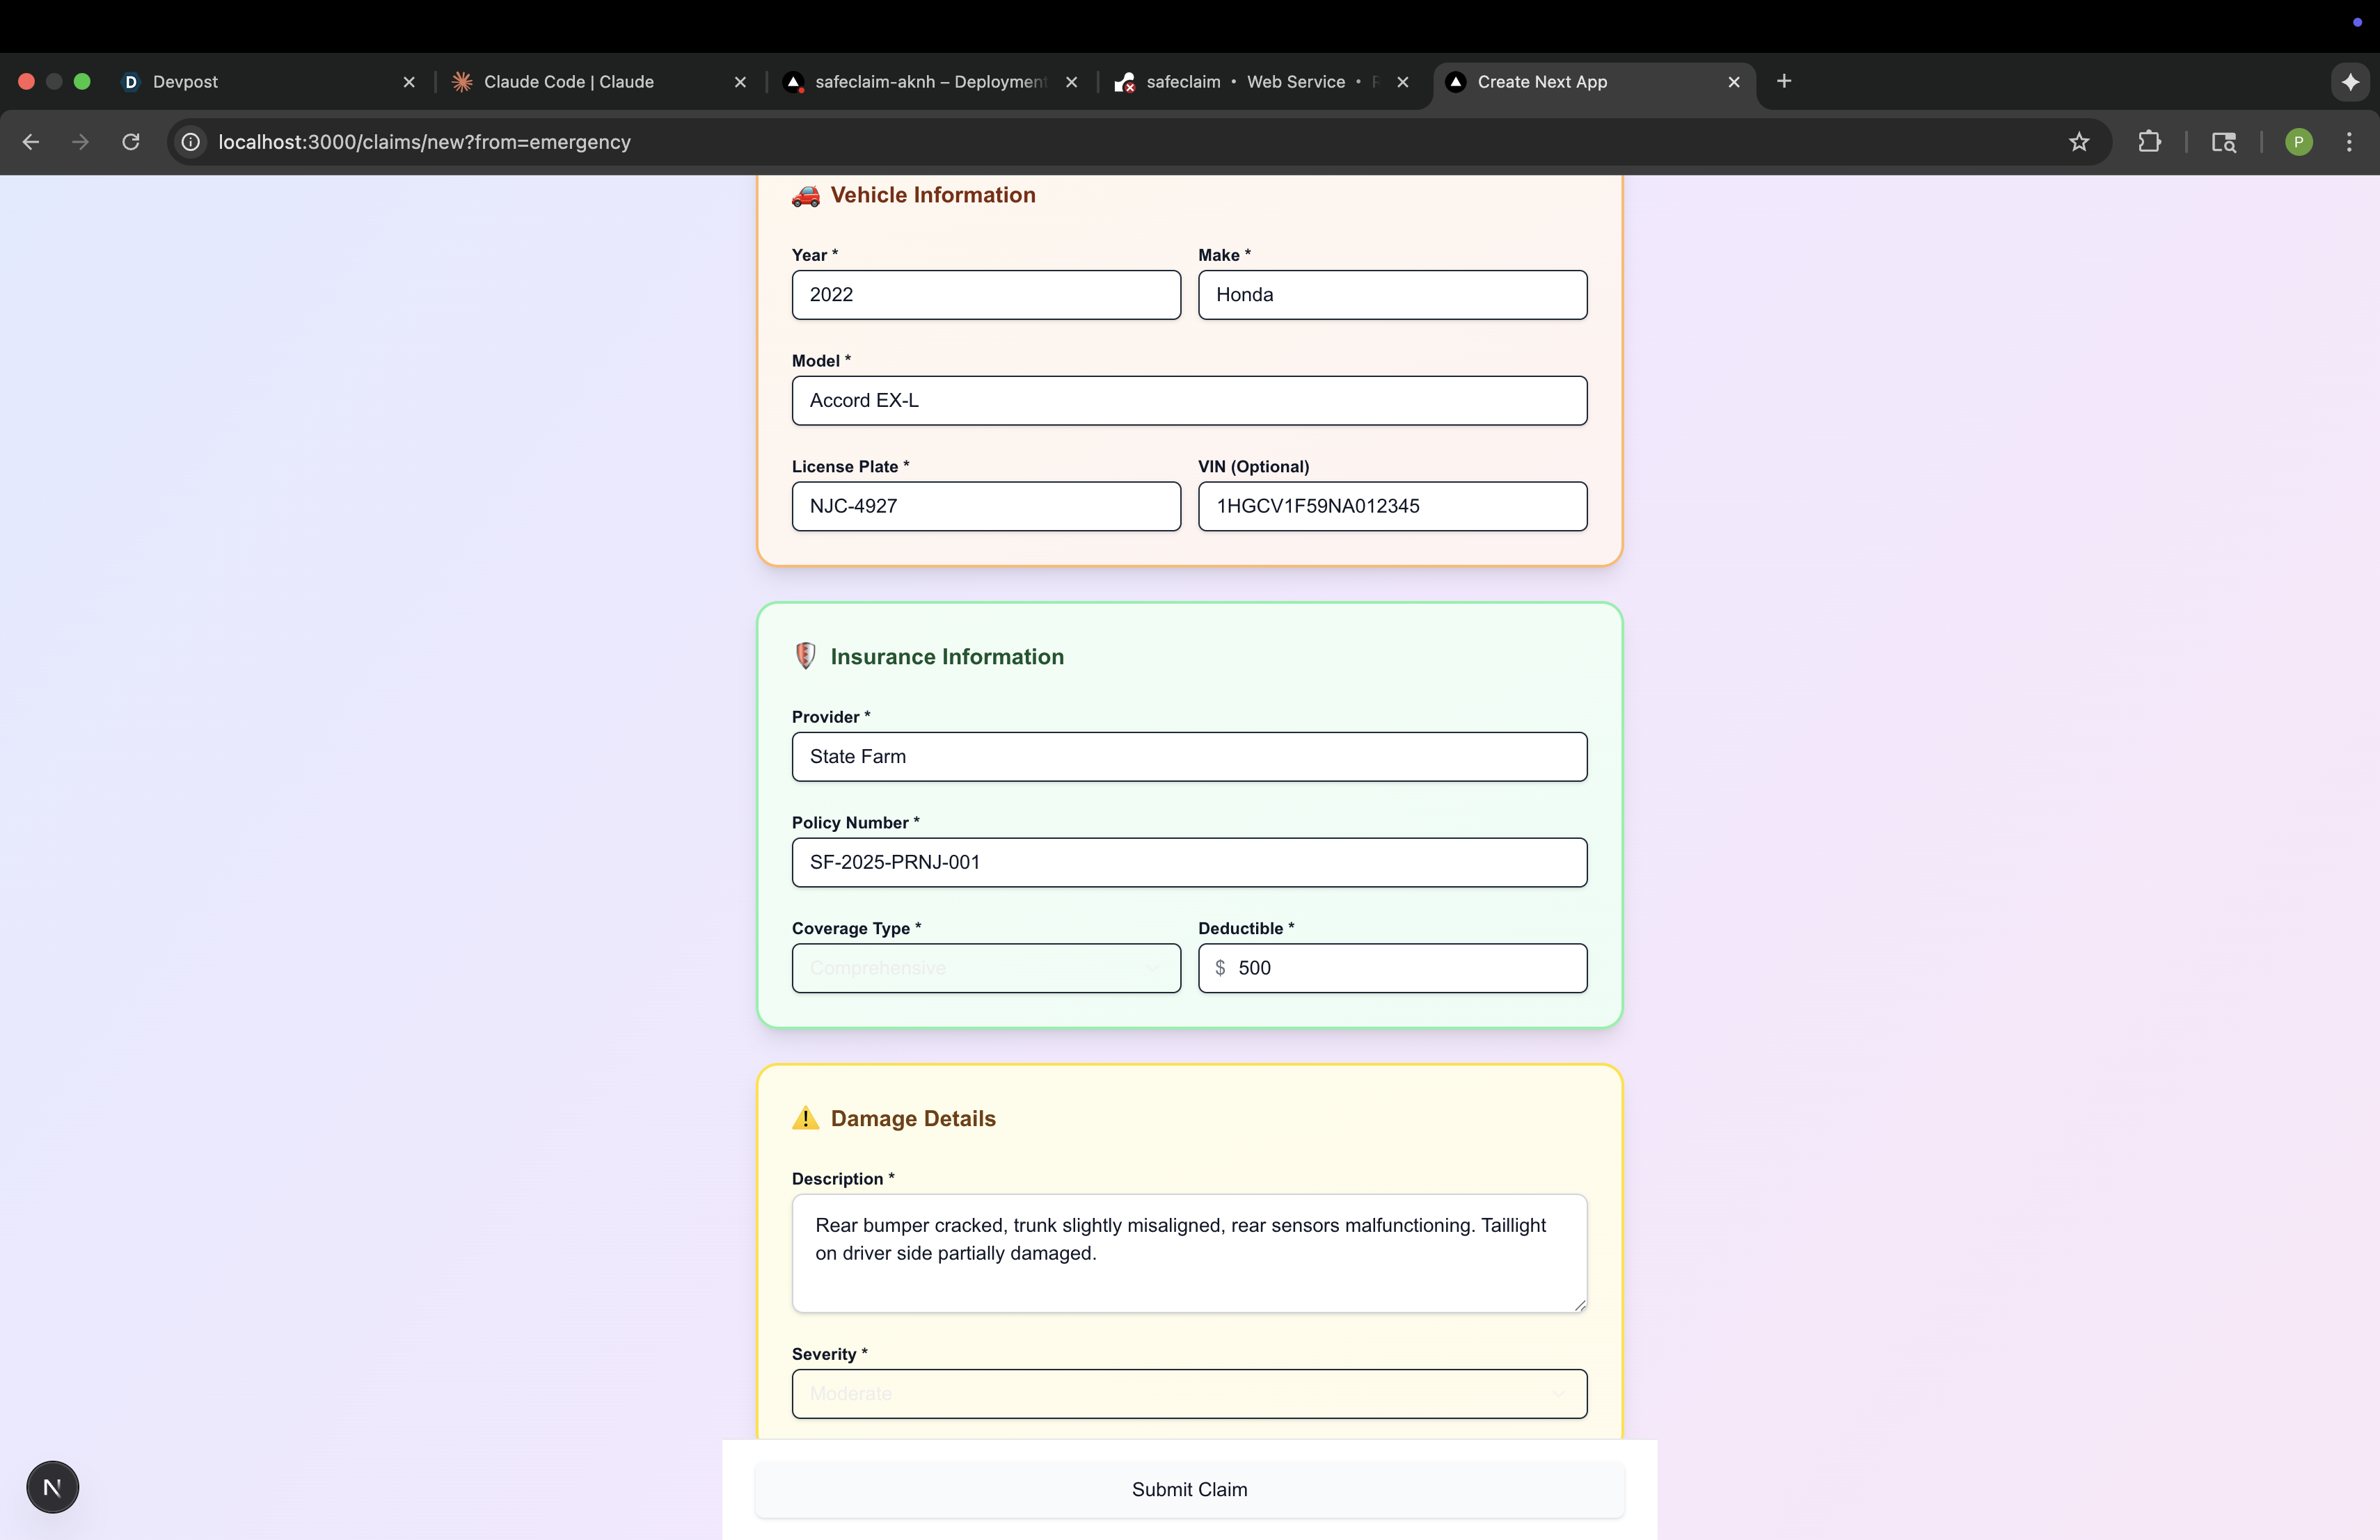Expand the Coverage Type dropdown

(x=986, y=968)
